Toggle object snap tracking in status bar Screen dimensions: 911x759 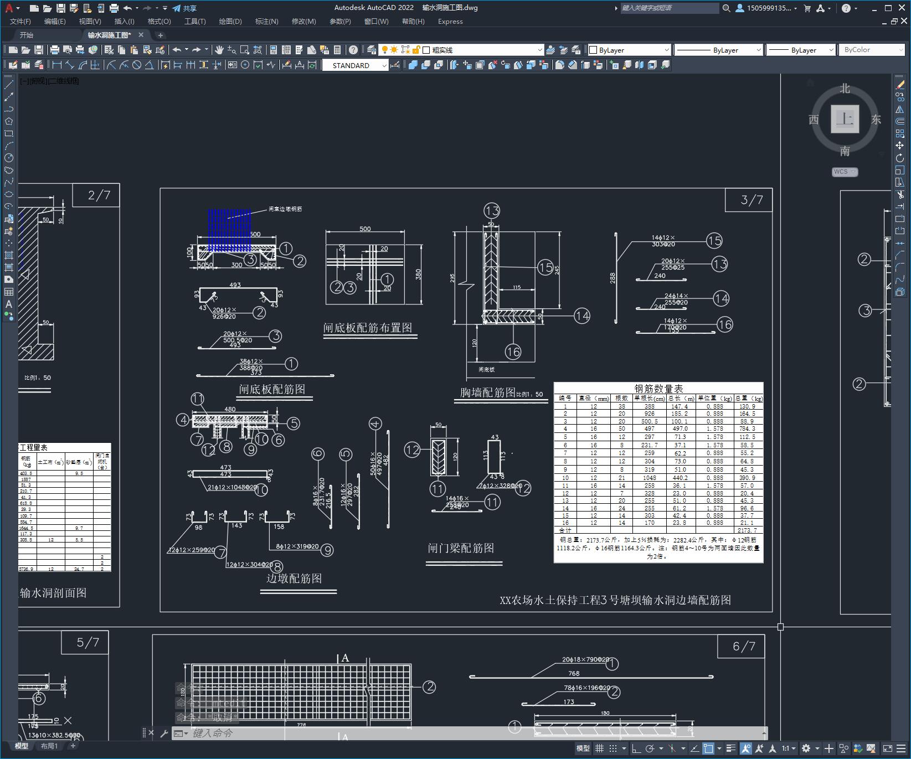[x=694, y=748]
